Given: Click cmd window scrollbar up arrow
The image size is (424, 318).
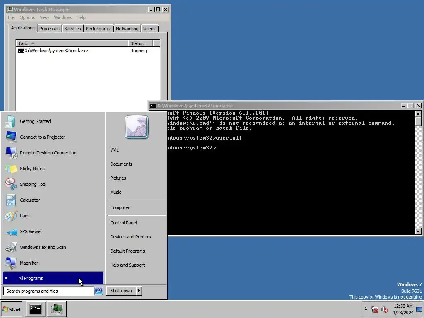Looking at the screenshot, I should click(418, 113).
